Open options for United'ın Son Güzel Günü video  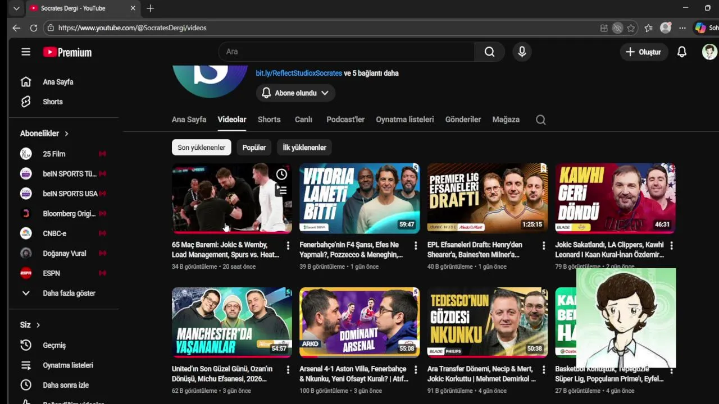click(288, 370)
